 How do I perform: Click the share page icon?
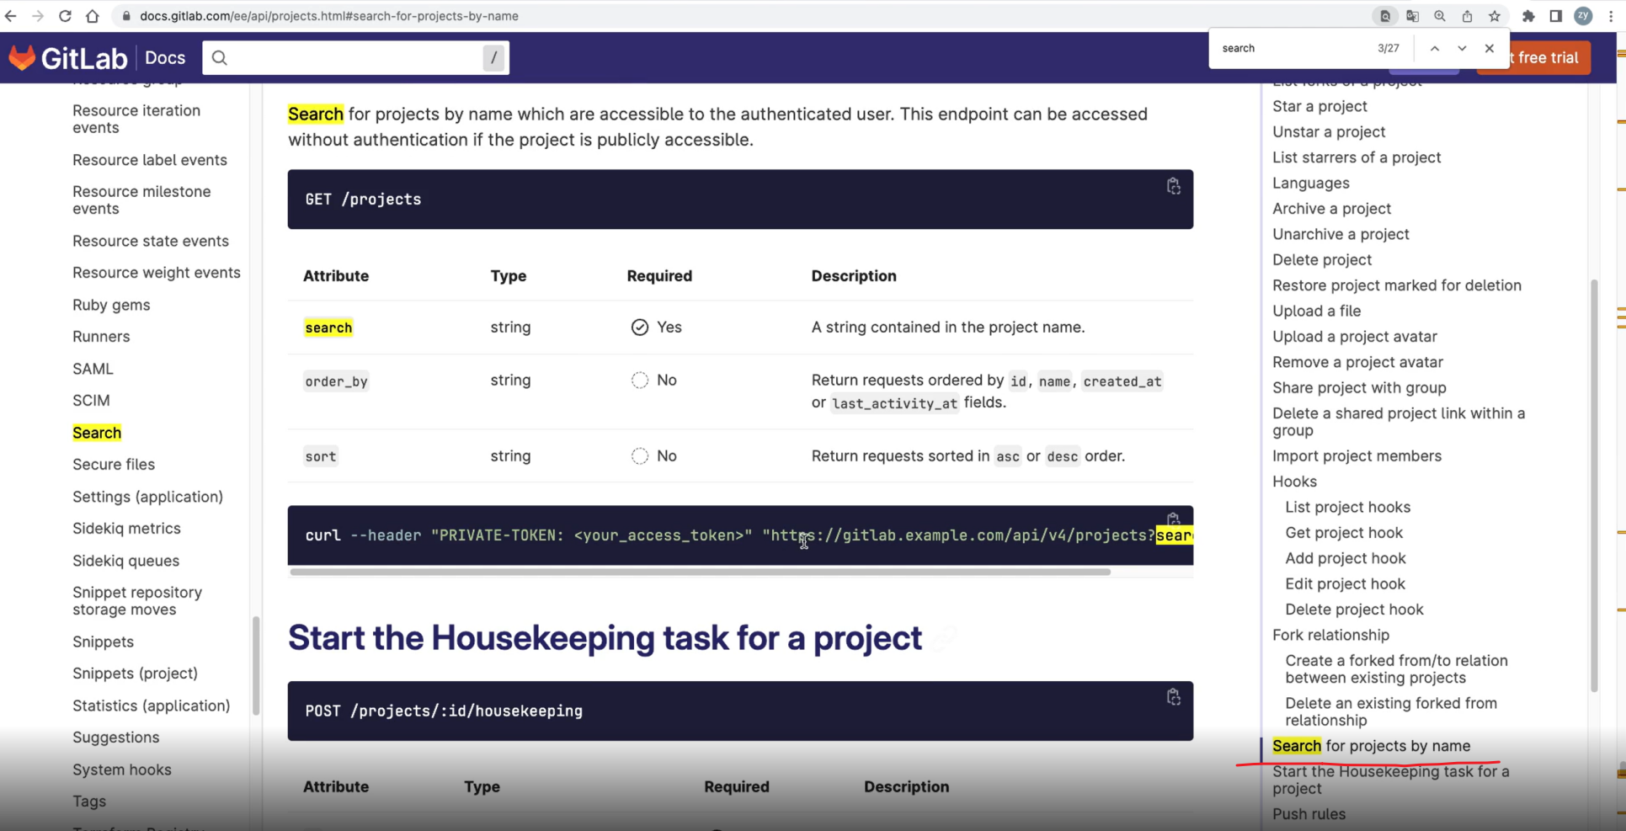pyautogui.click(x=1467, y=16)
